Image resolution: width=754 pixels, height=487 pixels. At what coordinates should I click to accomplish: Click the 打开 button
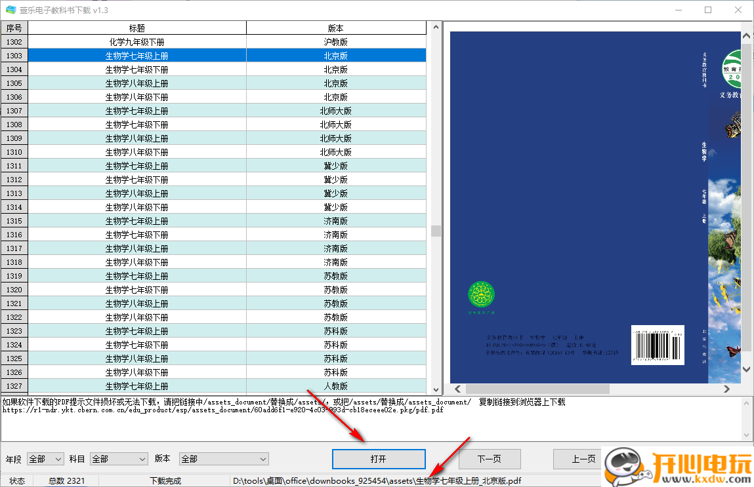point(379,459)
